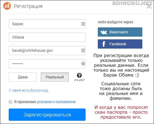Click the contact card icon in first name field
Screen dimensions: 154x124
(83, 24)
